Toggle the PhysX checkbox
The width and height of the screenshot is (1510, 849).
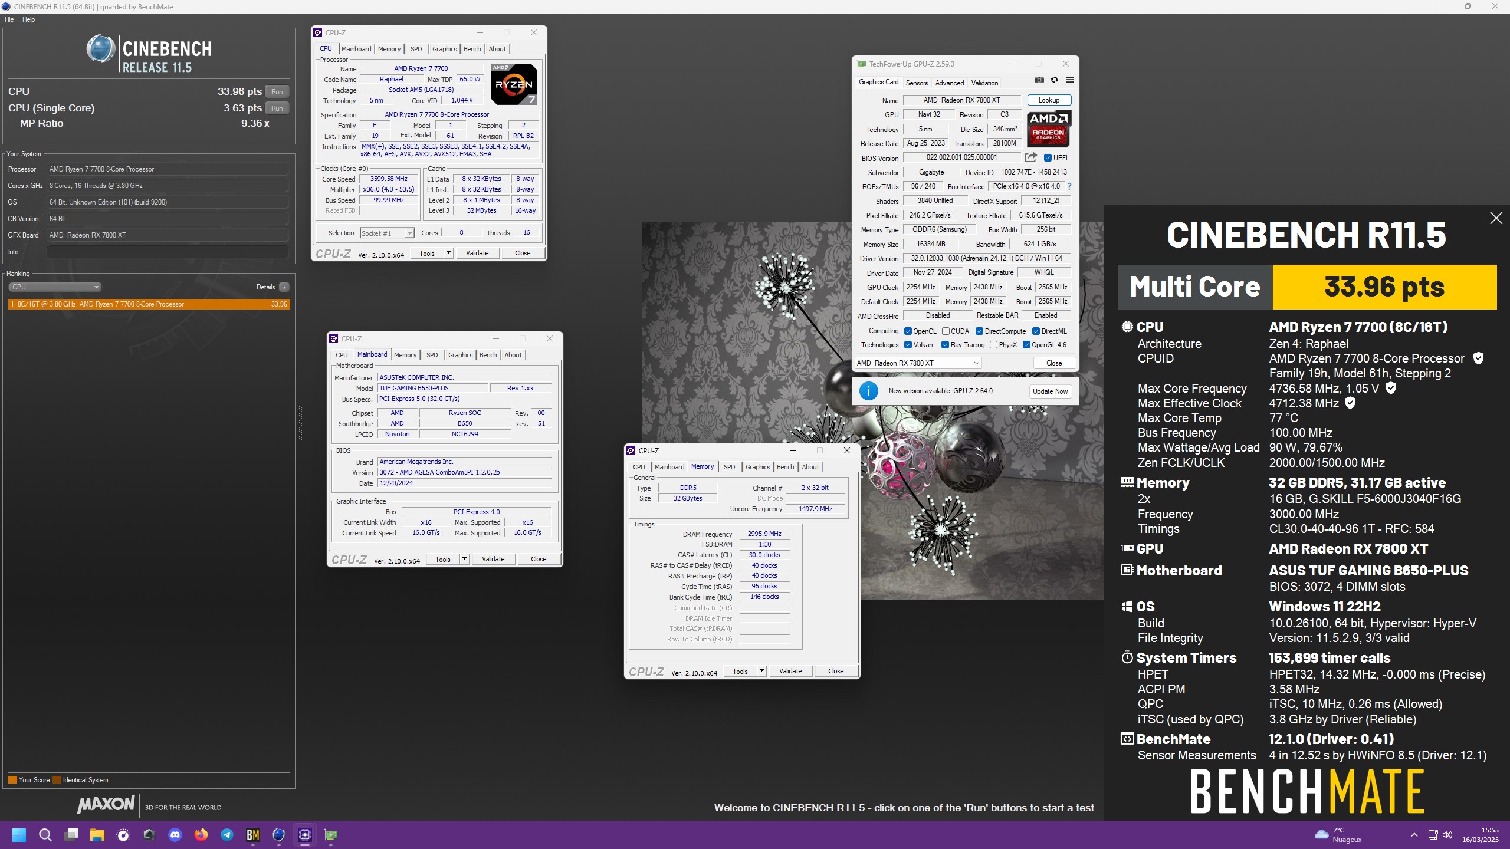tap(993, 345)
